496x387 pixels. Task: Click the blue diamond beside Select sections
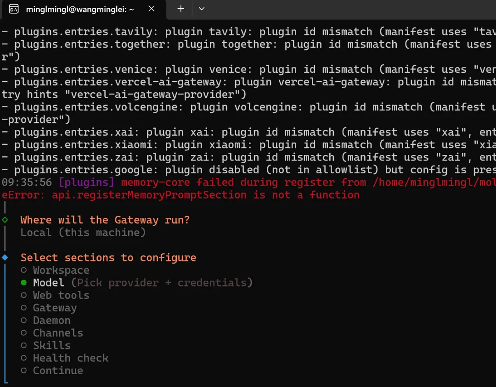tap(5, 258)
